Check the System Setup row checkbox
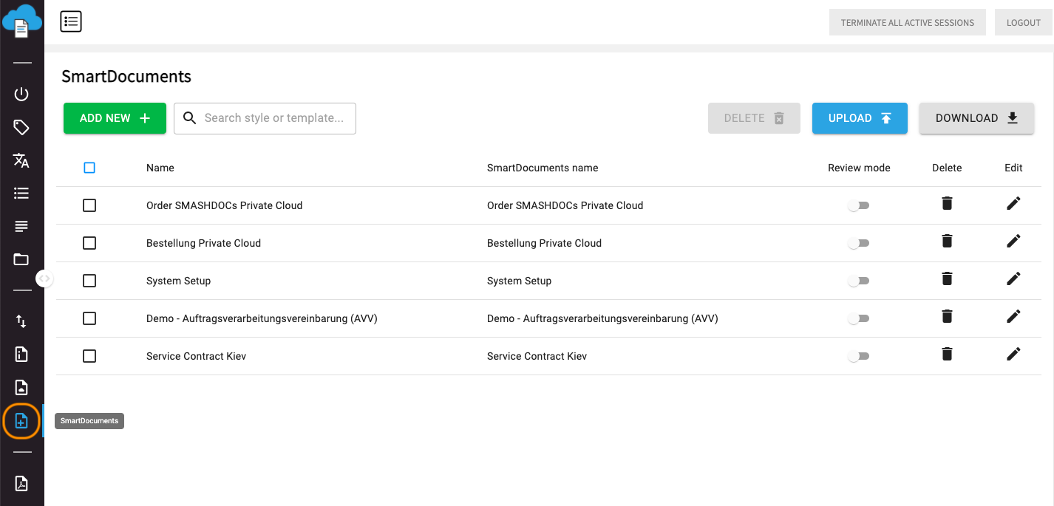Viewport: 1054px width, 506px height. (89, 281)
